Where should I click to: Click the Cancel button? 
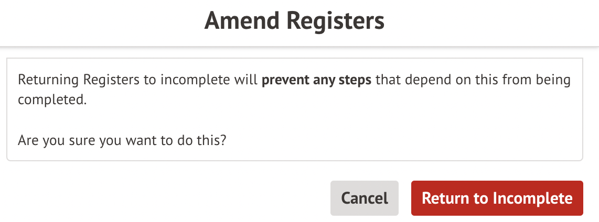[364, 198]
